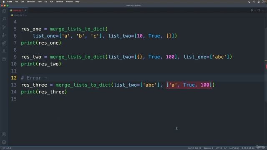
Task: Run the Python file with play icon
Action: (252, 10)
